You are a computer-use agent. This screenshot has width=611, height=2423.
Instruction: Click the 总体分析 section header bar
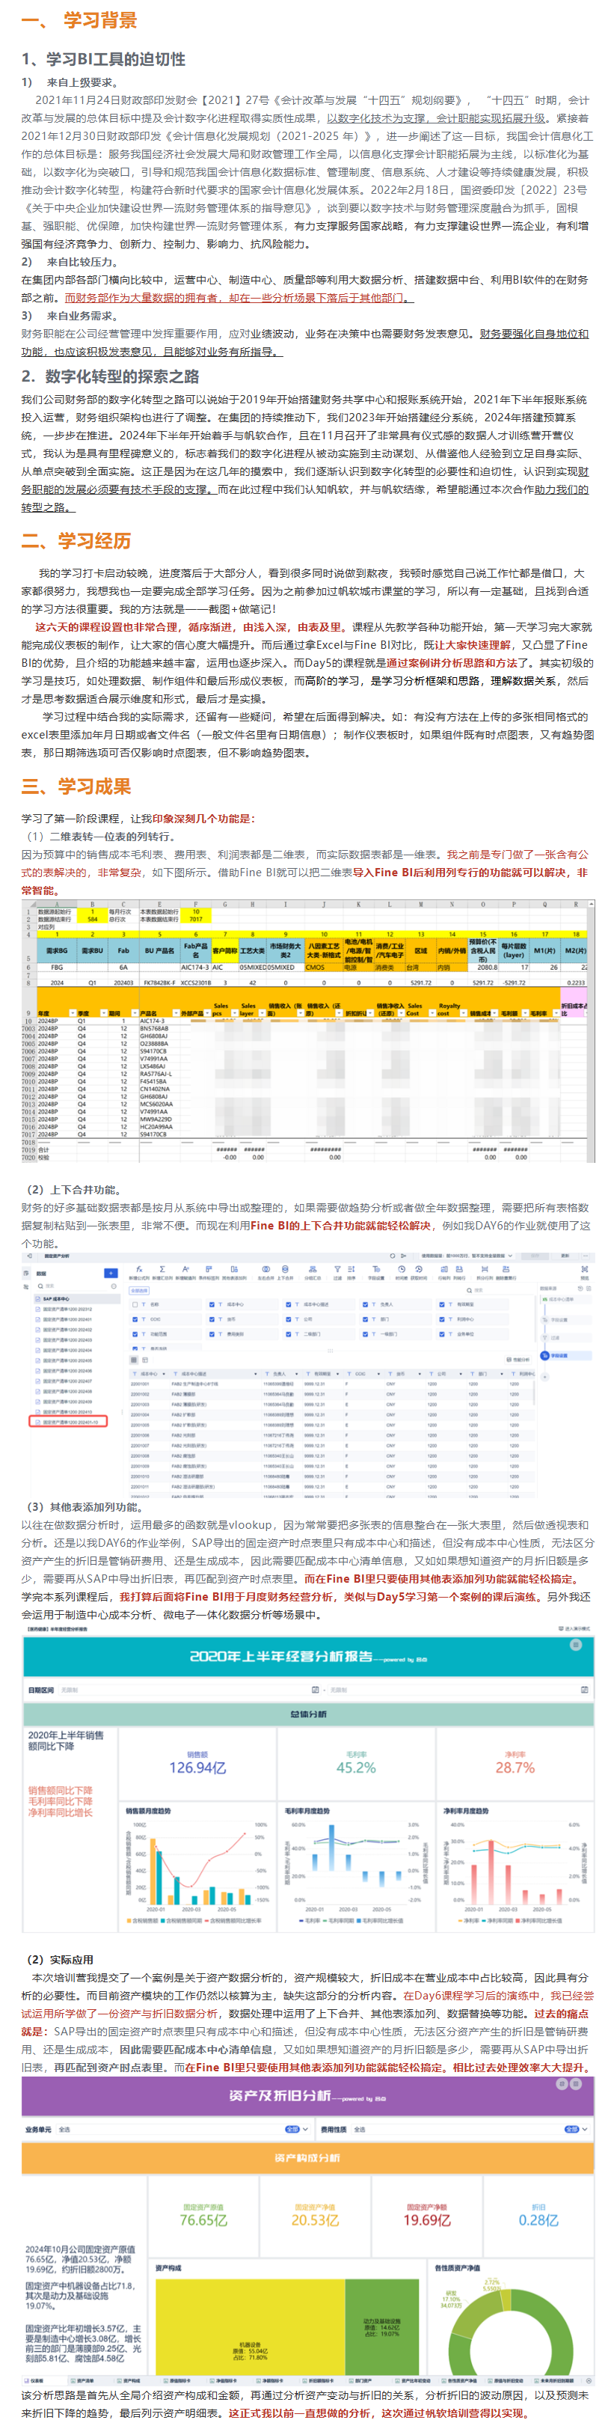point(308,1714)
